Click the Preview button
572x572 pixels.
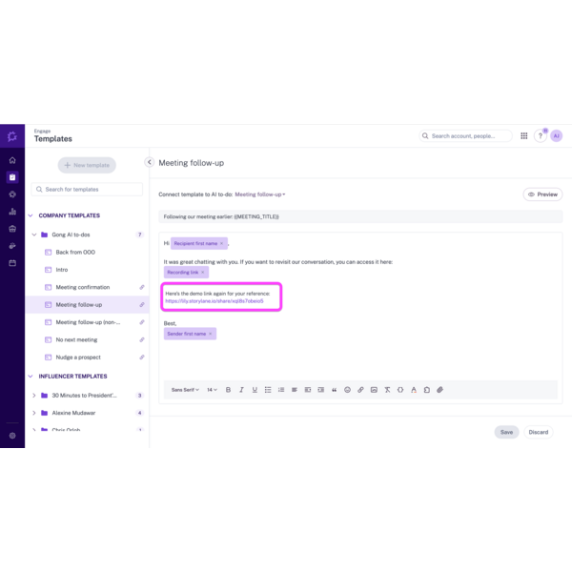(542, 194)
